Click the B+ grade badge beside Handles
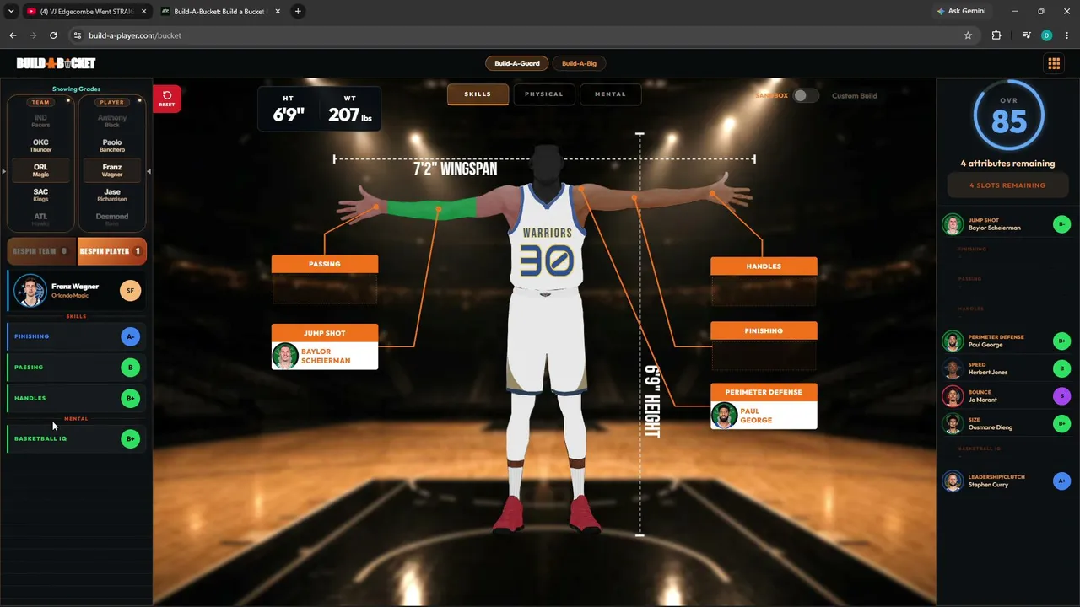Viewport: 1080px width, 607px height. click(130, 398)
